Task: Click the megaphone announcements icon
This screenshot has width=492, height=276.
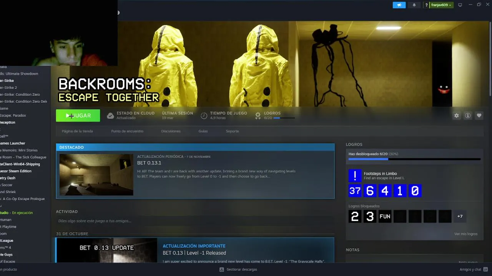Action: 399,5
